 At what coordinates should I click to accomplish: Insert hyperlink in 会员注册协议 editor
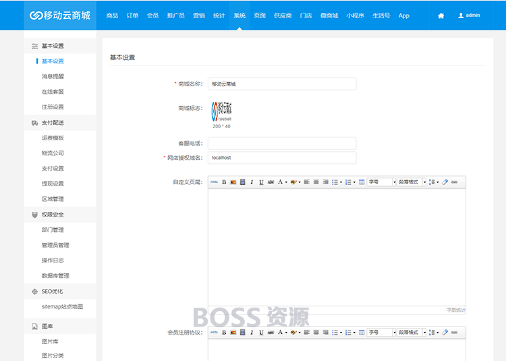tap(454, 332)
